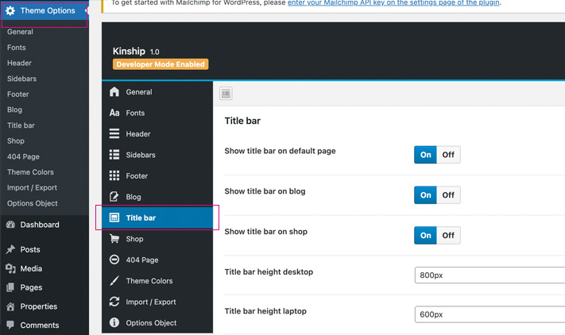Click the Options Object info icon
Viewport: 565px width, 335px height.
click(114, 322)
